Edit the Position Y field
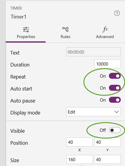Screen dimensions: 125x166 [107, 142]
